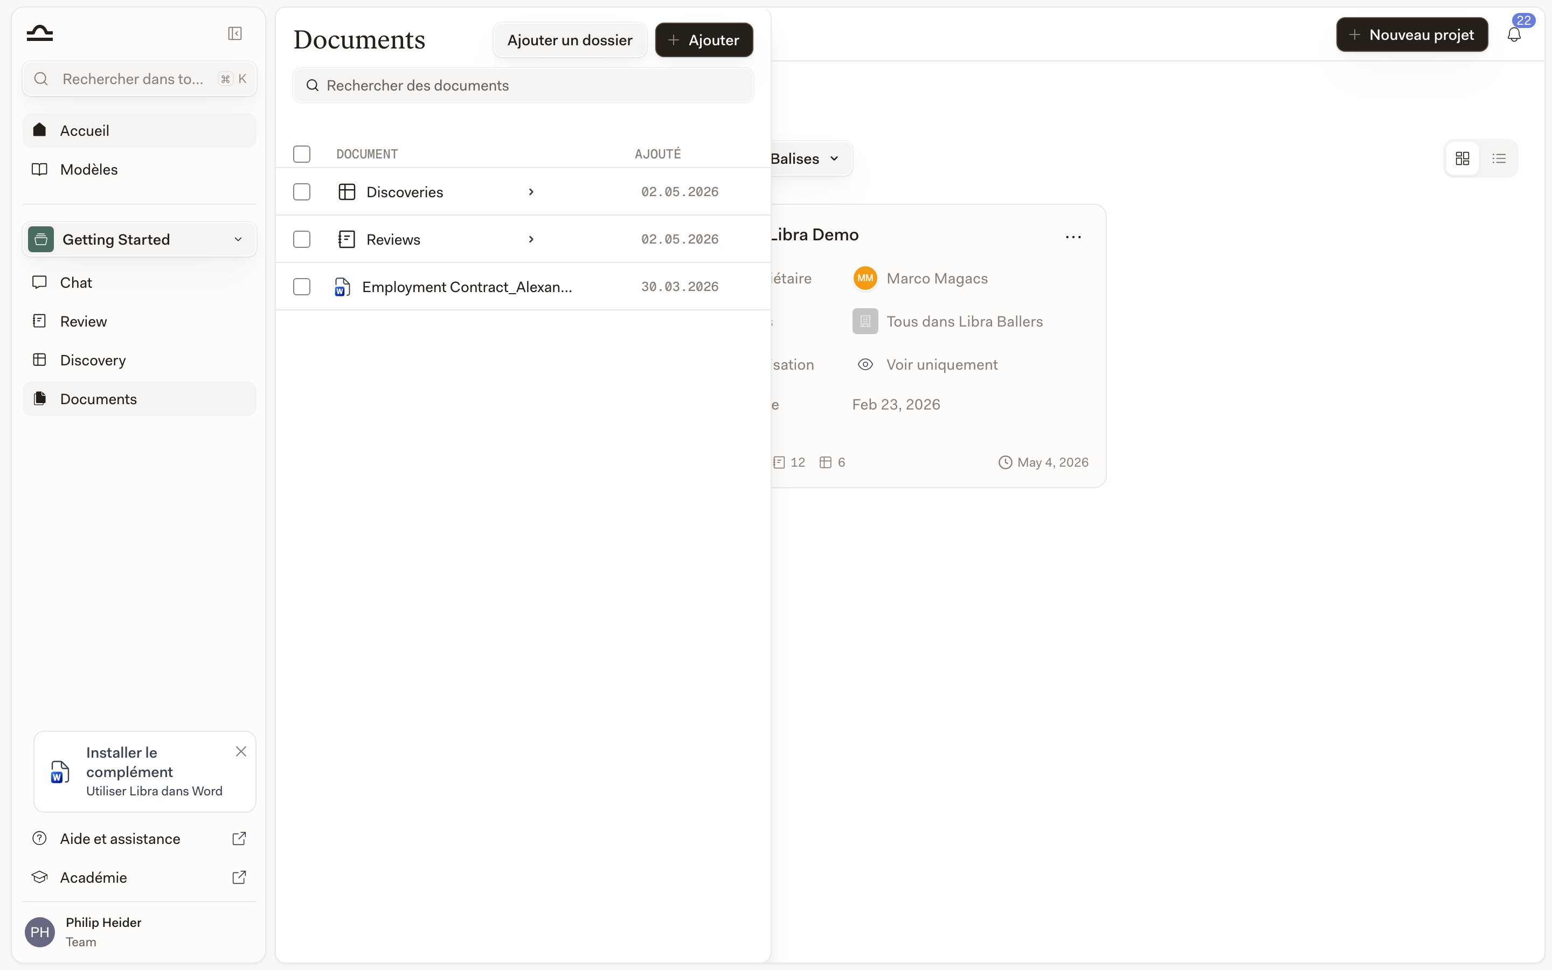Open Discovery in sidebar
1552x970 pixels.
click(140, 360)
